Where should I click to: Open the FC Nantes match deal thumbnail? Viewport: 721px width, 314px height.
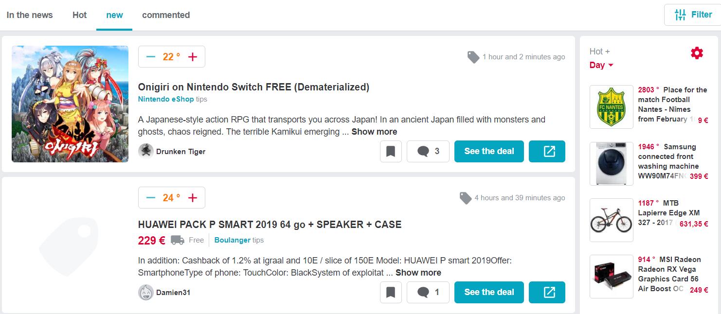pyautogui.click(x=611, y=107)
